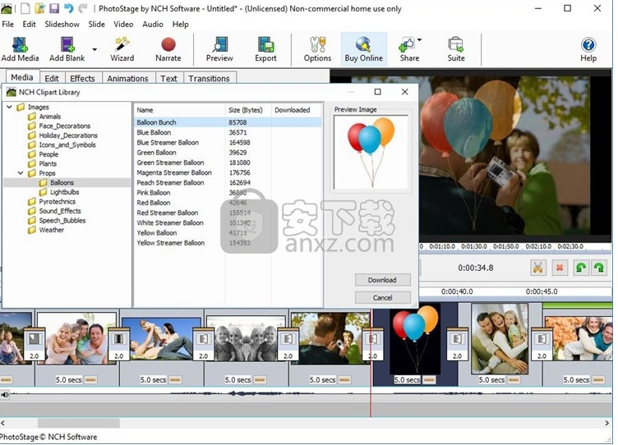This screenshot has width=618, height=445.
Task: Click the save icon in title bar
Action: [x=54, y=8]
